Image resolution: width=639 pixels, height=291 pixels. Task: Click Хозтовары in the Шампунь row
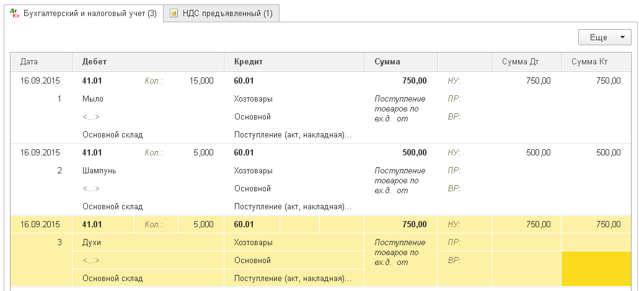[253, 170]
